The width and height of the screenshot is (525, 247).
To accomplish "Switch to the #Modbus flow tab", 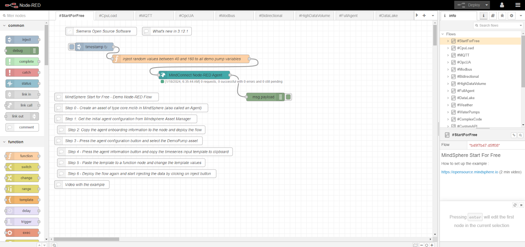I will pos(235,16).
